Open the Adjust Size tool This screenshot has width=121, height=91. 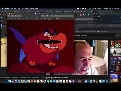pos(37,19)
